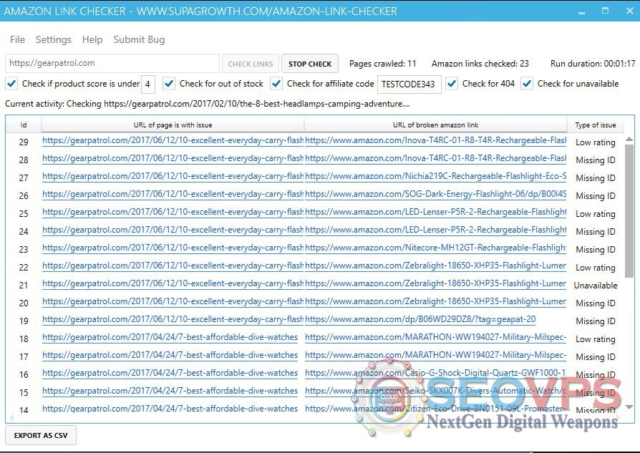Screen dimensions: 640x453
Task: Click the 'Run duration: 00:01:17' text
Action: (593, 64)
